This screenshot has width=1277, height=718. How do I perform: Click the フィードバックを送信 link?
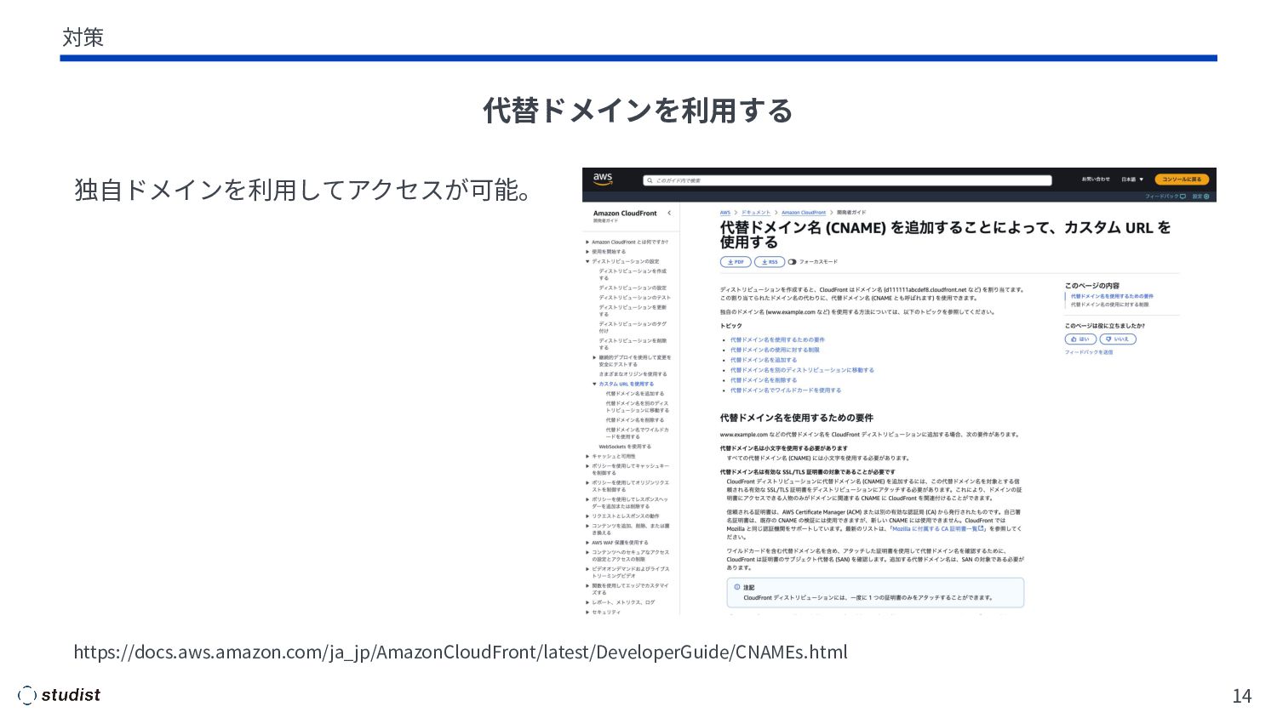coord(1089,352)
